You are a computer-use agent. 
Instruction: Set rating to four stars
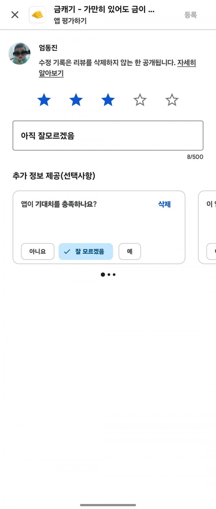click(x=140, y=100)
